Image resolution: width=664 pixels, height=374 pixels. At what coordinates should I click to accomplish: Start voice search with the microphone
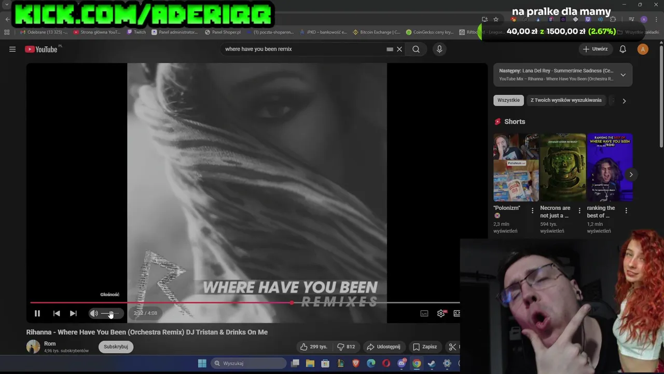point(439,49)
